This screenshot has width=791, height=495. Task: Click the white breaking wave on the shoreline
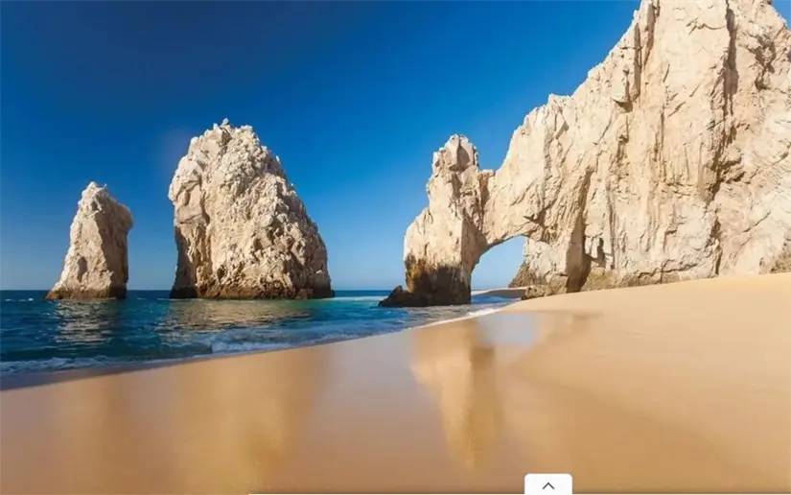point(249,342)
